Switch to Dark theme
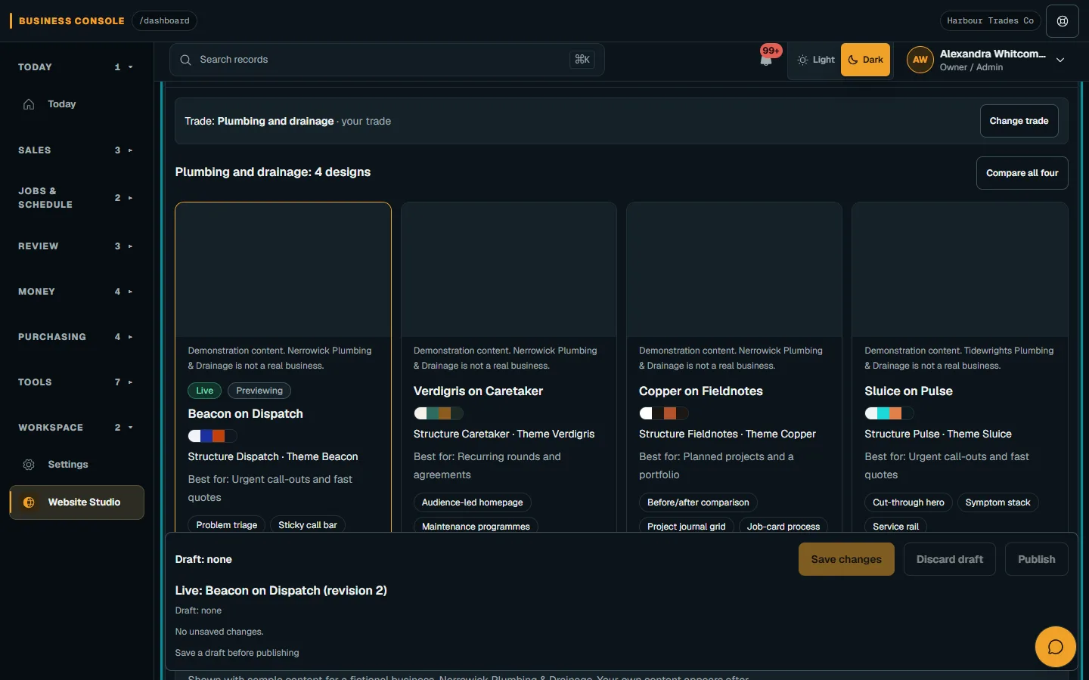 [865, 60]
